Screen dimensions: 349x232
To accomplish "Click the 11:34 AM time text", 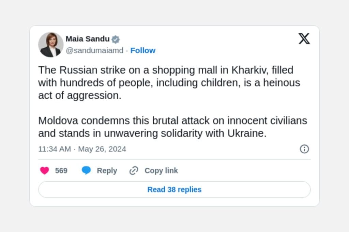I will pyautogui.click(x=55, y=149).
